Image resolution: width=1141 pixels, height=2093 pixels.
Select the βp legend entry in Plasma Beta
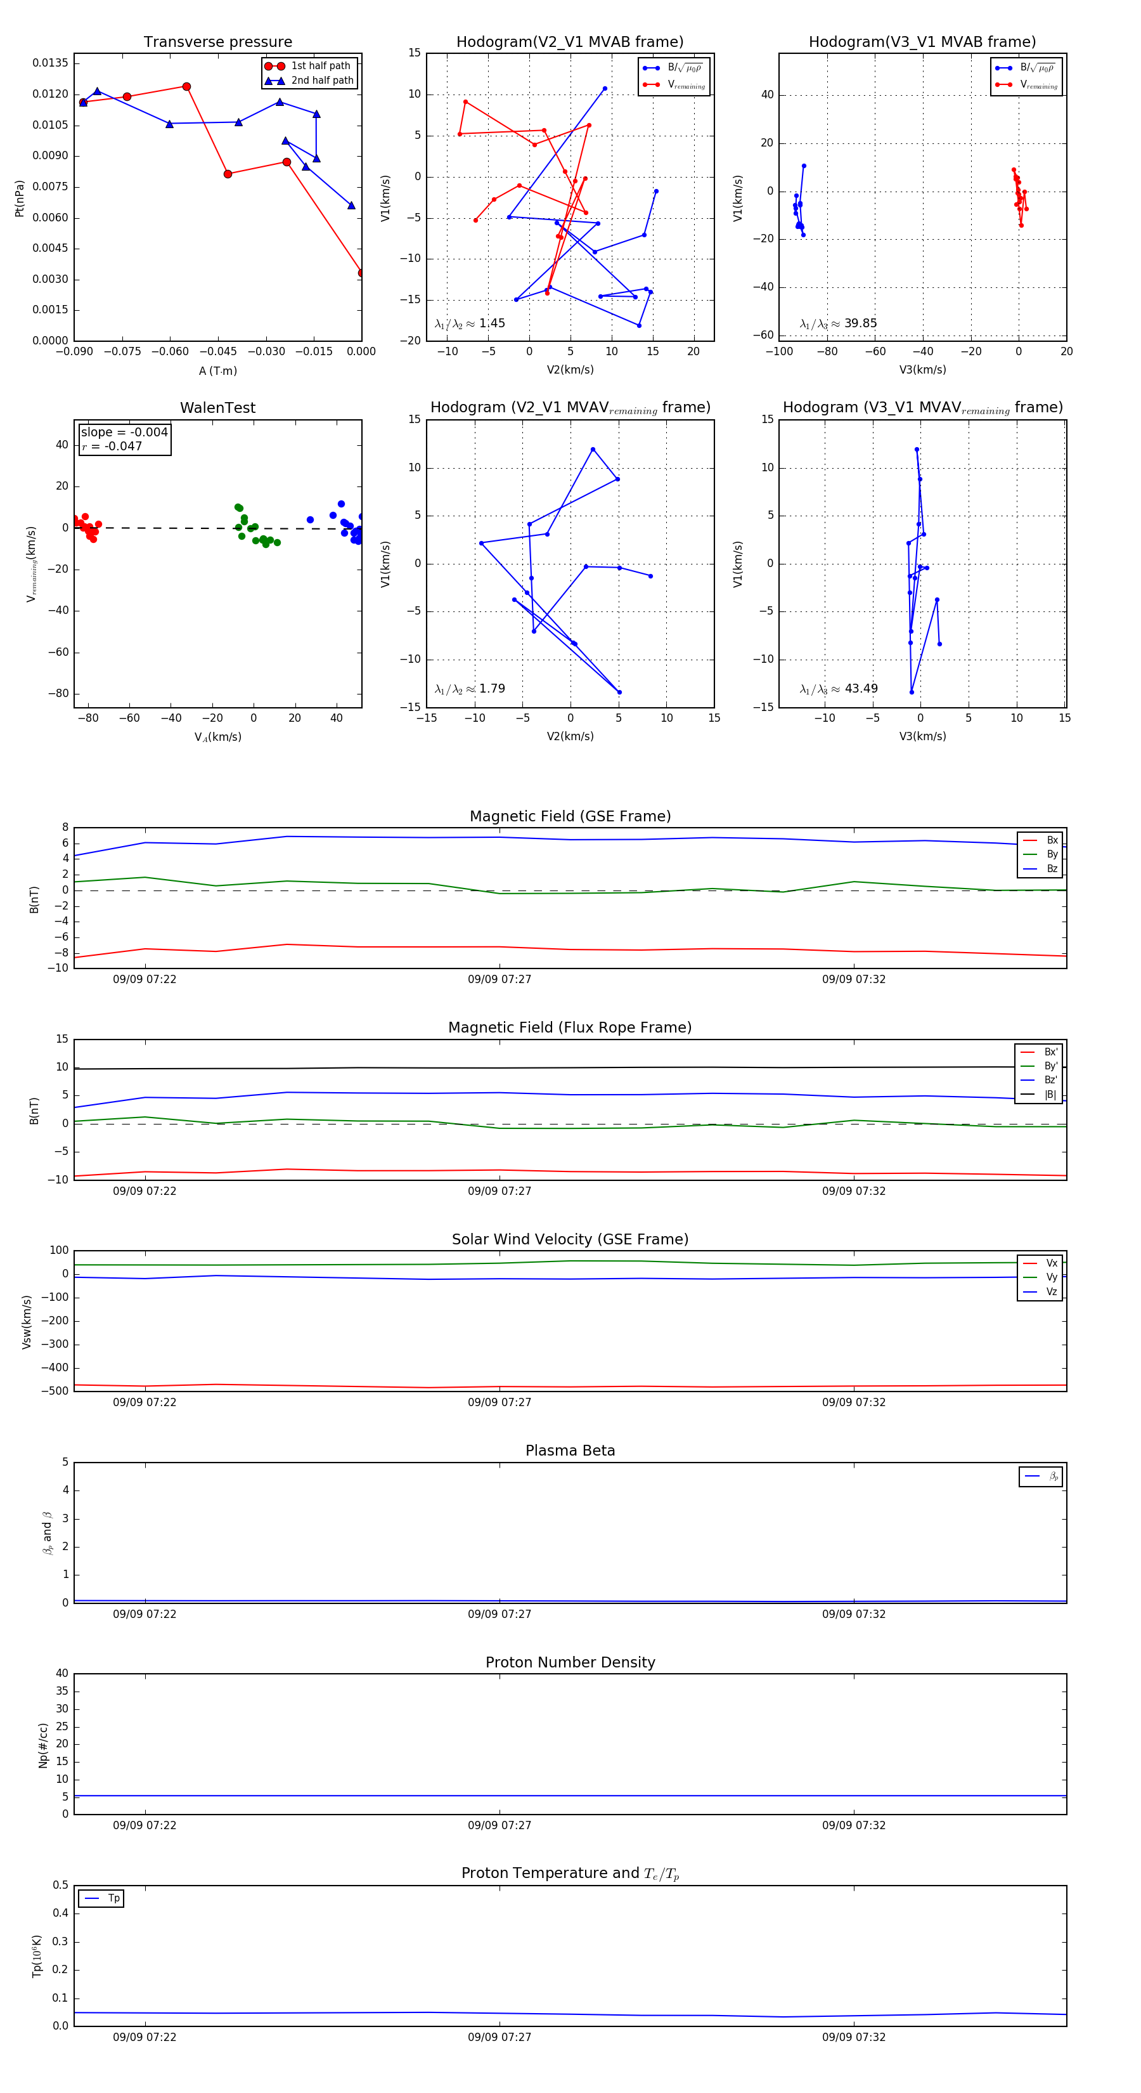tap(1041, 1477)
